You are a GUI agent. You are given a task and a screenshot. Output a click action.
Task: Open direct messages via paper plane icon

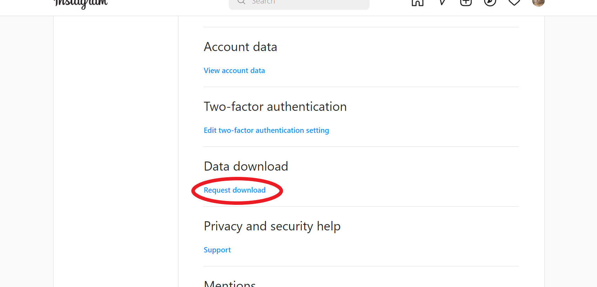coord(442,2)
